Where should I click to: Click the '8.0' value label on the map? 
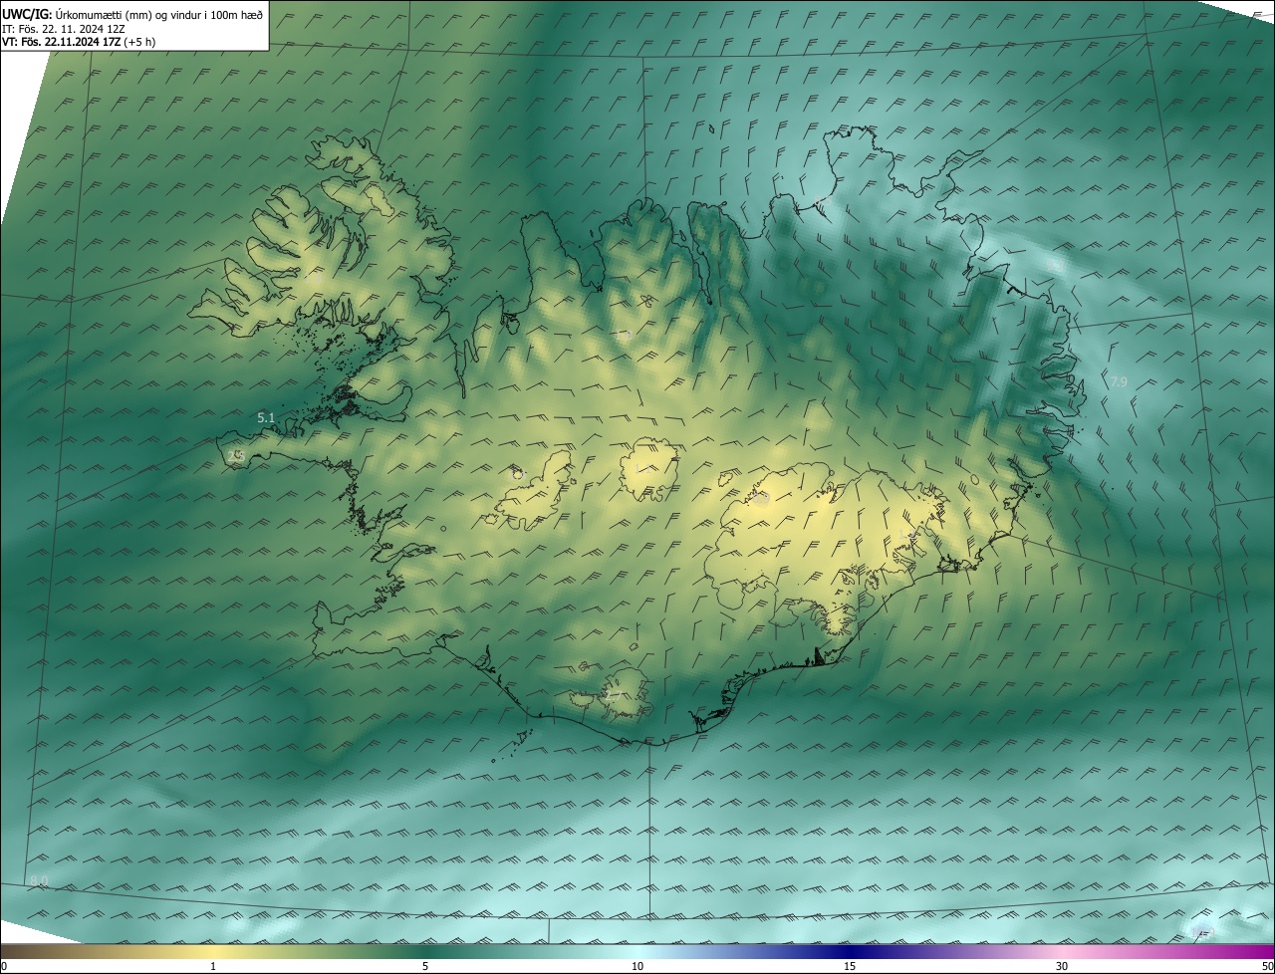pos(39,880)
